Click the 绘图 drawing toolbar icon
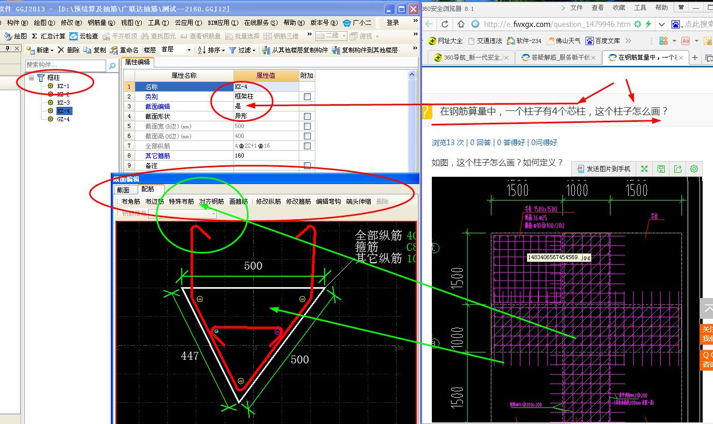This screenshot has width=713, height=424. (x=8, y=36)
